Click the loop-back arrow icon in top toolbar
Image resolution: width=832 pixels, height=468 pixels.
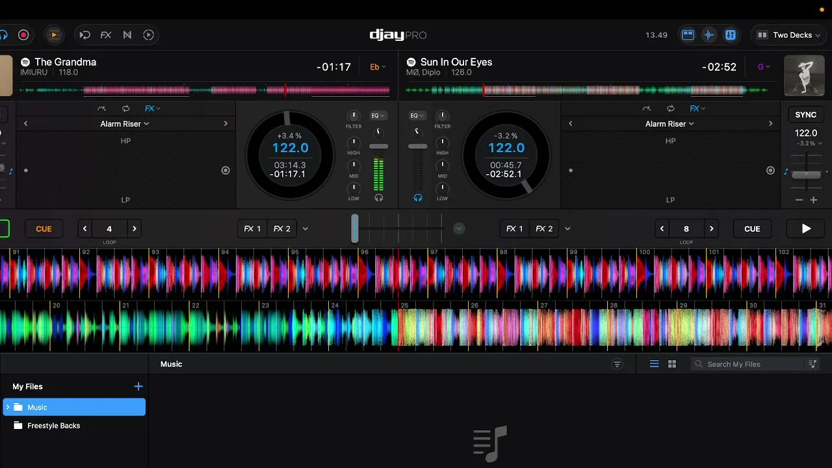[84, 35]
